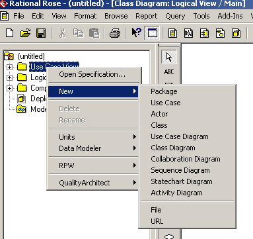Click the (untitled) model root icon
Image resolution: width=253 pixels, height=239 pixels.
pyautogui.click(x=9, y=56)
